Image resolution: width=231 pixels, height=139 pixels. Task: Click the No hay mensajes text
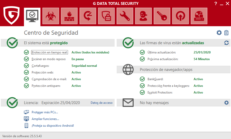point(154,103)
